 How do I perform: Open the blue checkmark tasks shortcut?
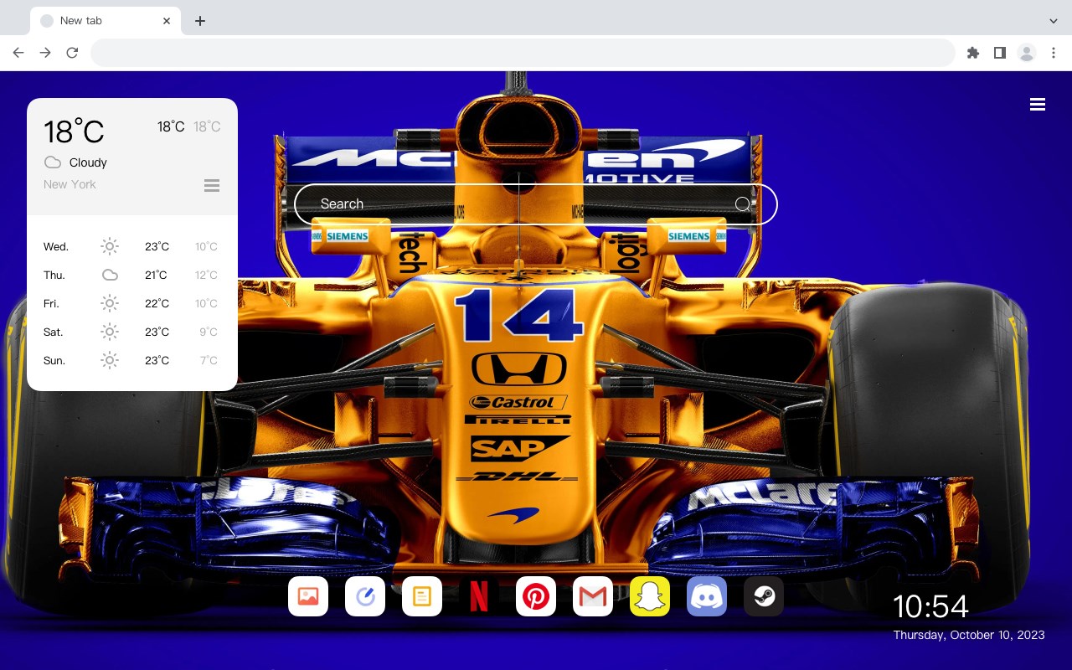coord(365,596)
